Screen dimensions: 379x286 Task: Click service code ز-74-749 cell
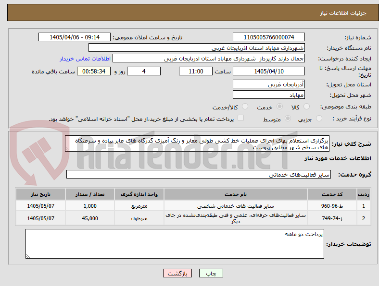click(x=332, y=218)
